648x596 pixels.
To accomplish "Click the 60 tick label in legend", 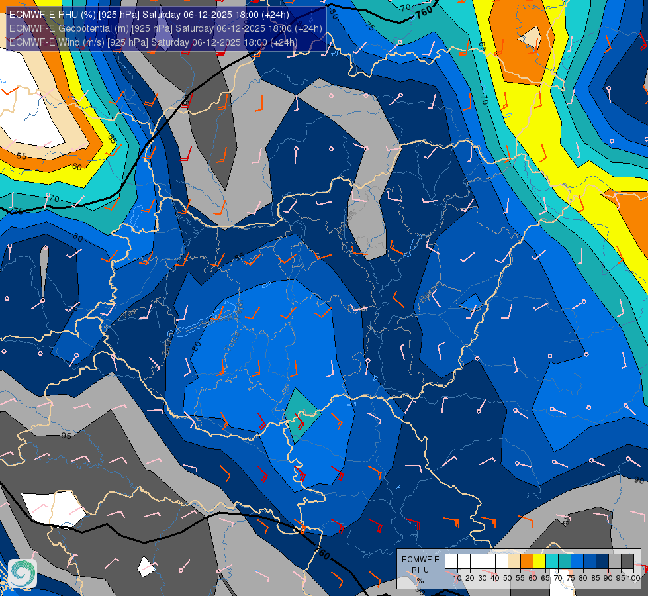I will (533, 578).
